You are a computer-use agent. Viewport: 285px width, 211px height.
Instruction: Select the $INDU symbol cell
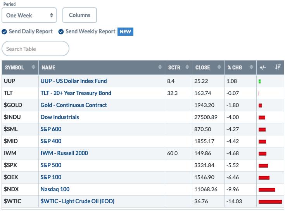click(20, 117)
